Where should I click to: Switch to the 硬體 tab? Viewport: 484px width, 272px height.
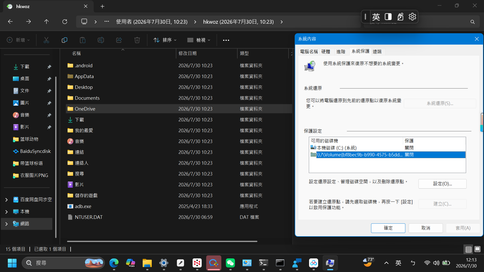(x=326, y=52)
